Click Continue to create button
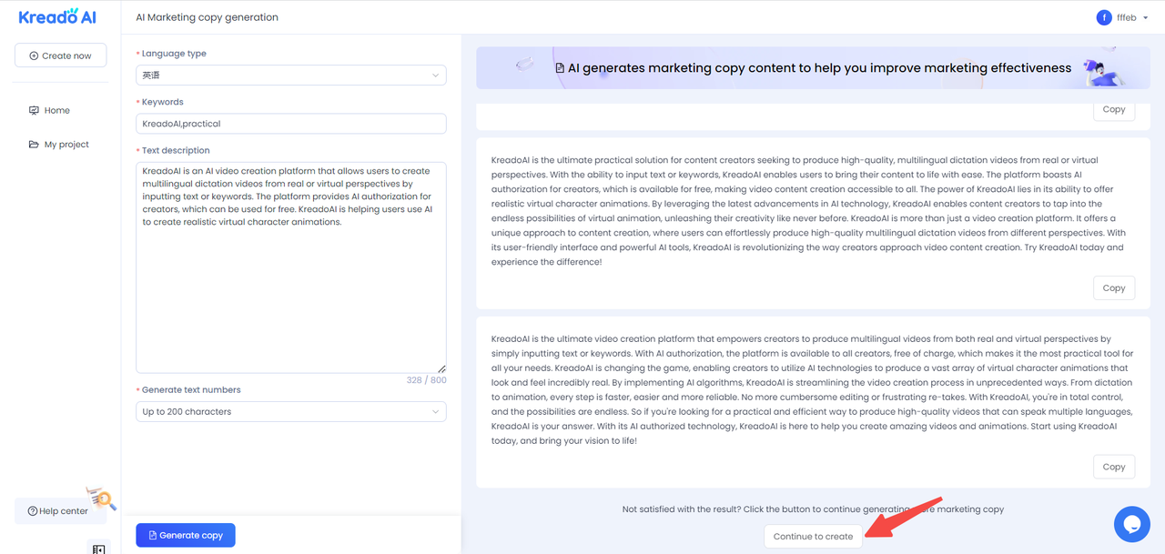 [x=813, y=536]
